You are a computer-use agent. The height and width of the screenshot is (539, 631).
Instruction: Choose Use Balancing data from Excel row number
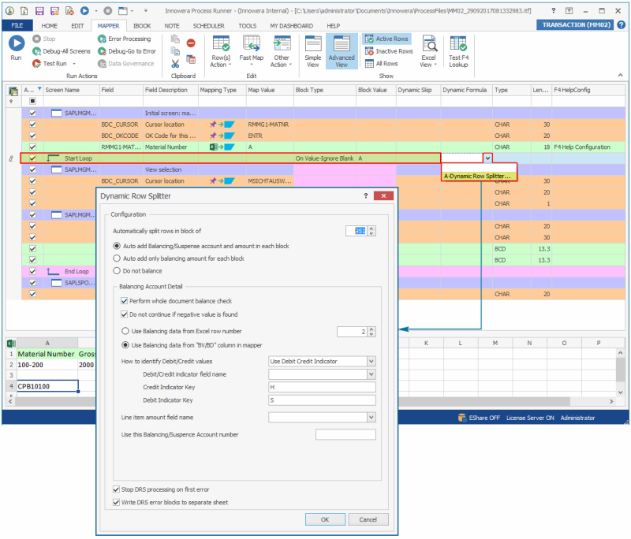tap(125, 332)
